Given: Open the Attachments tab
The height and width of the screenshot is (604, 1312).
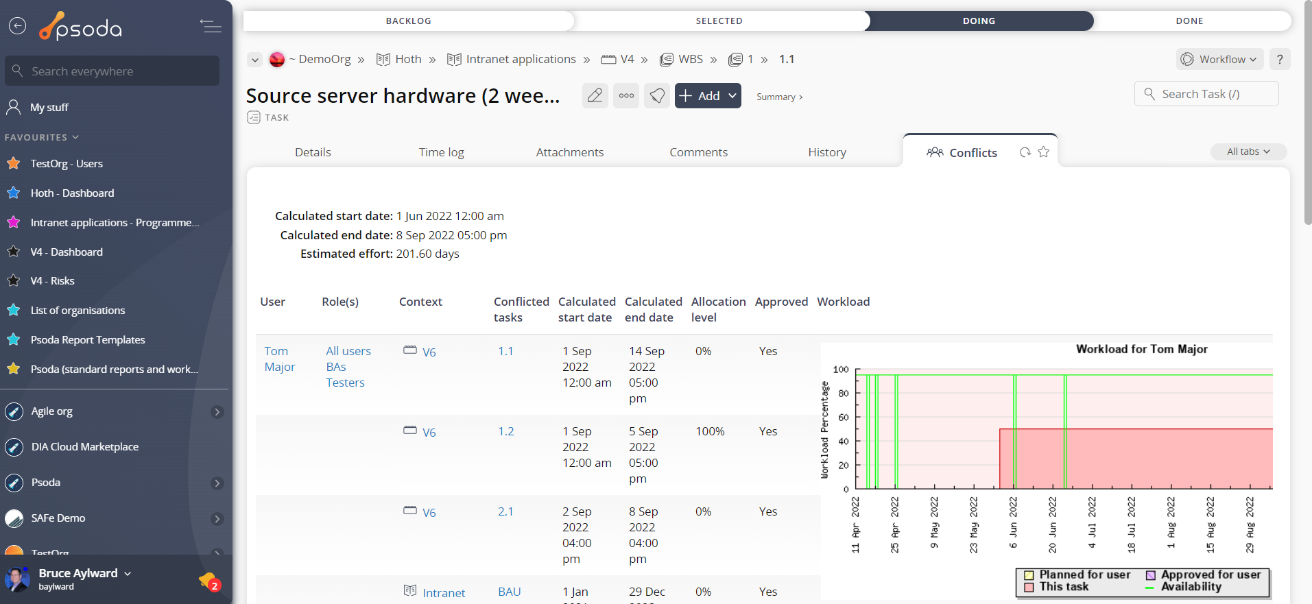Looking at the screenshot, I should coord(570,152).
